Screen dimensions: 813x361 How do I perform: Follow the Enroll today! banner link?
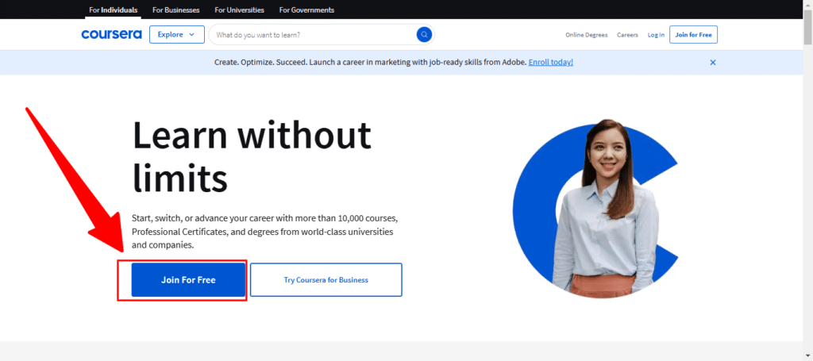click(x=551, y=62)
